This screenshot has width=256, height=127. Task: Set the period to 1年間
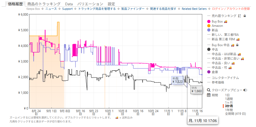click(229, 110)
